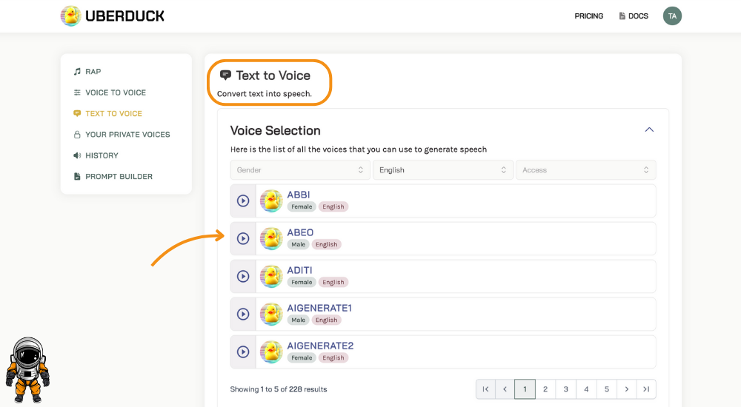The height and width of the screenshot is (407, 741).
Task: Click the AIGENERATE2 duck avatar
Action: point(271,351)
